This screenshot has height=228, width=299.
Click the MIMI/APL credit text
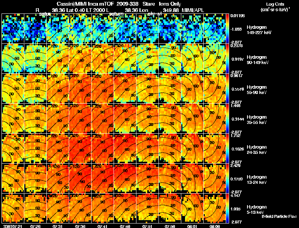[193, 10]
